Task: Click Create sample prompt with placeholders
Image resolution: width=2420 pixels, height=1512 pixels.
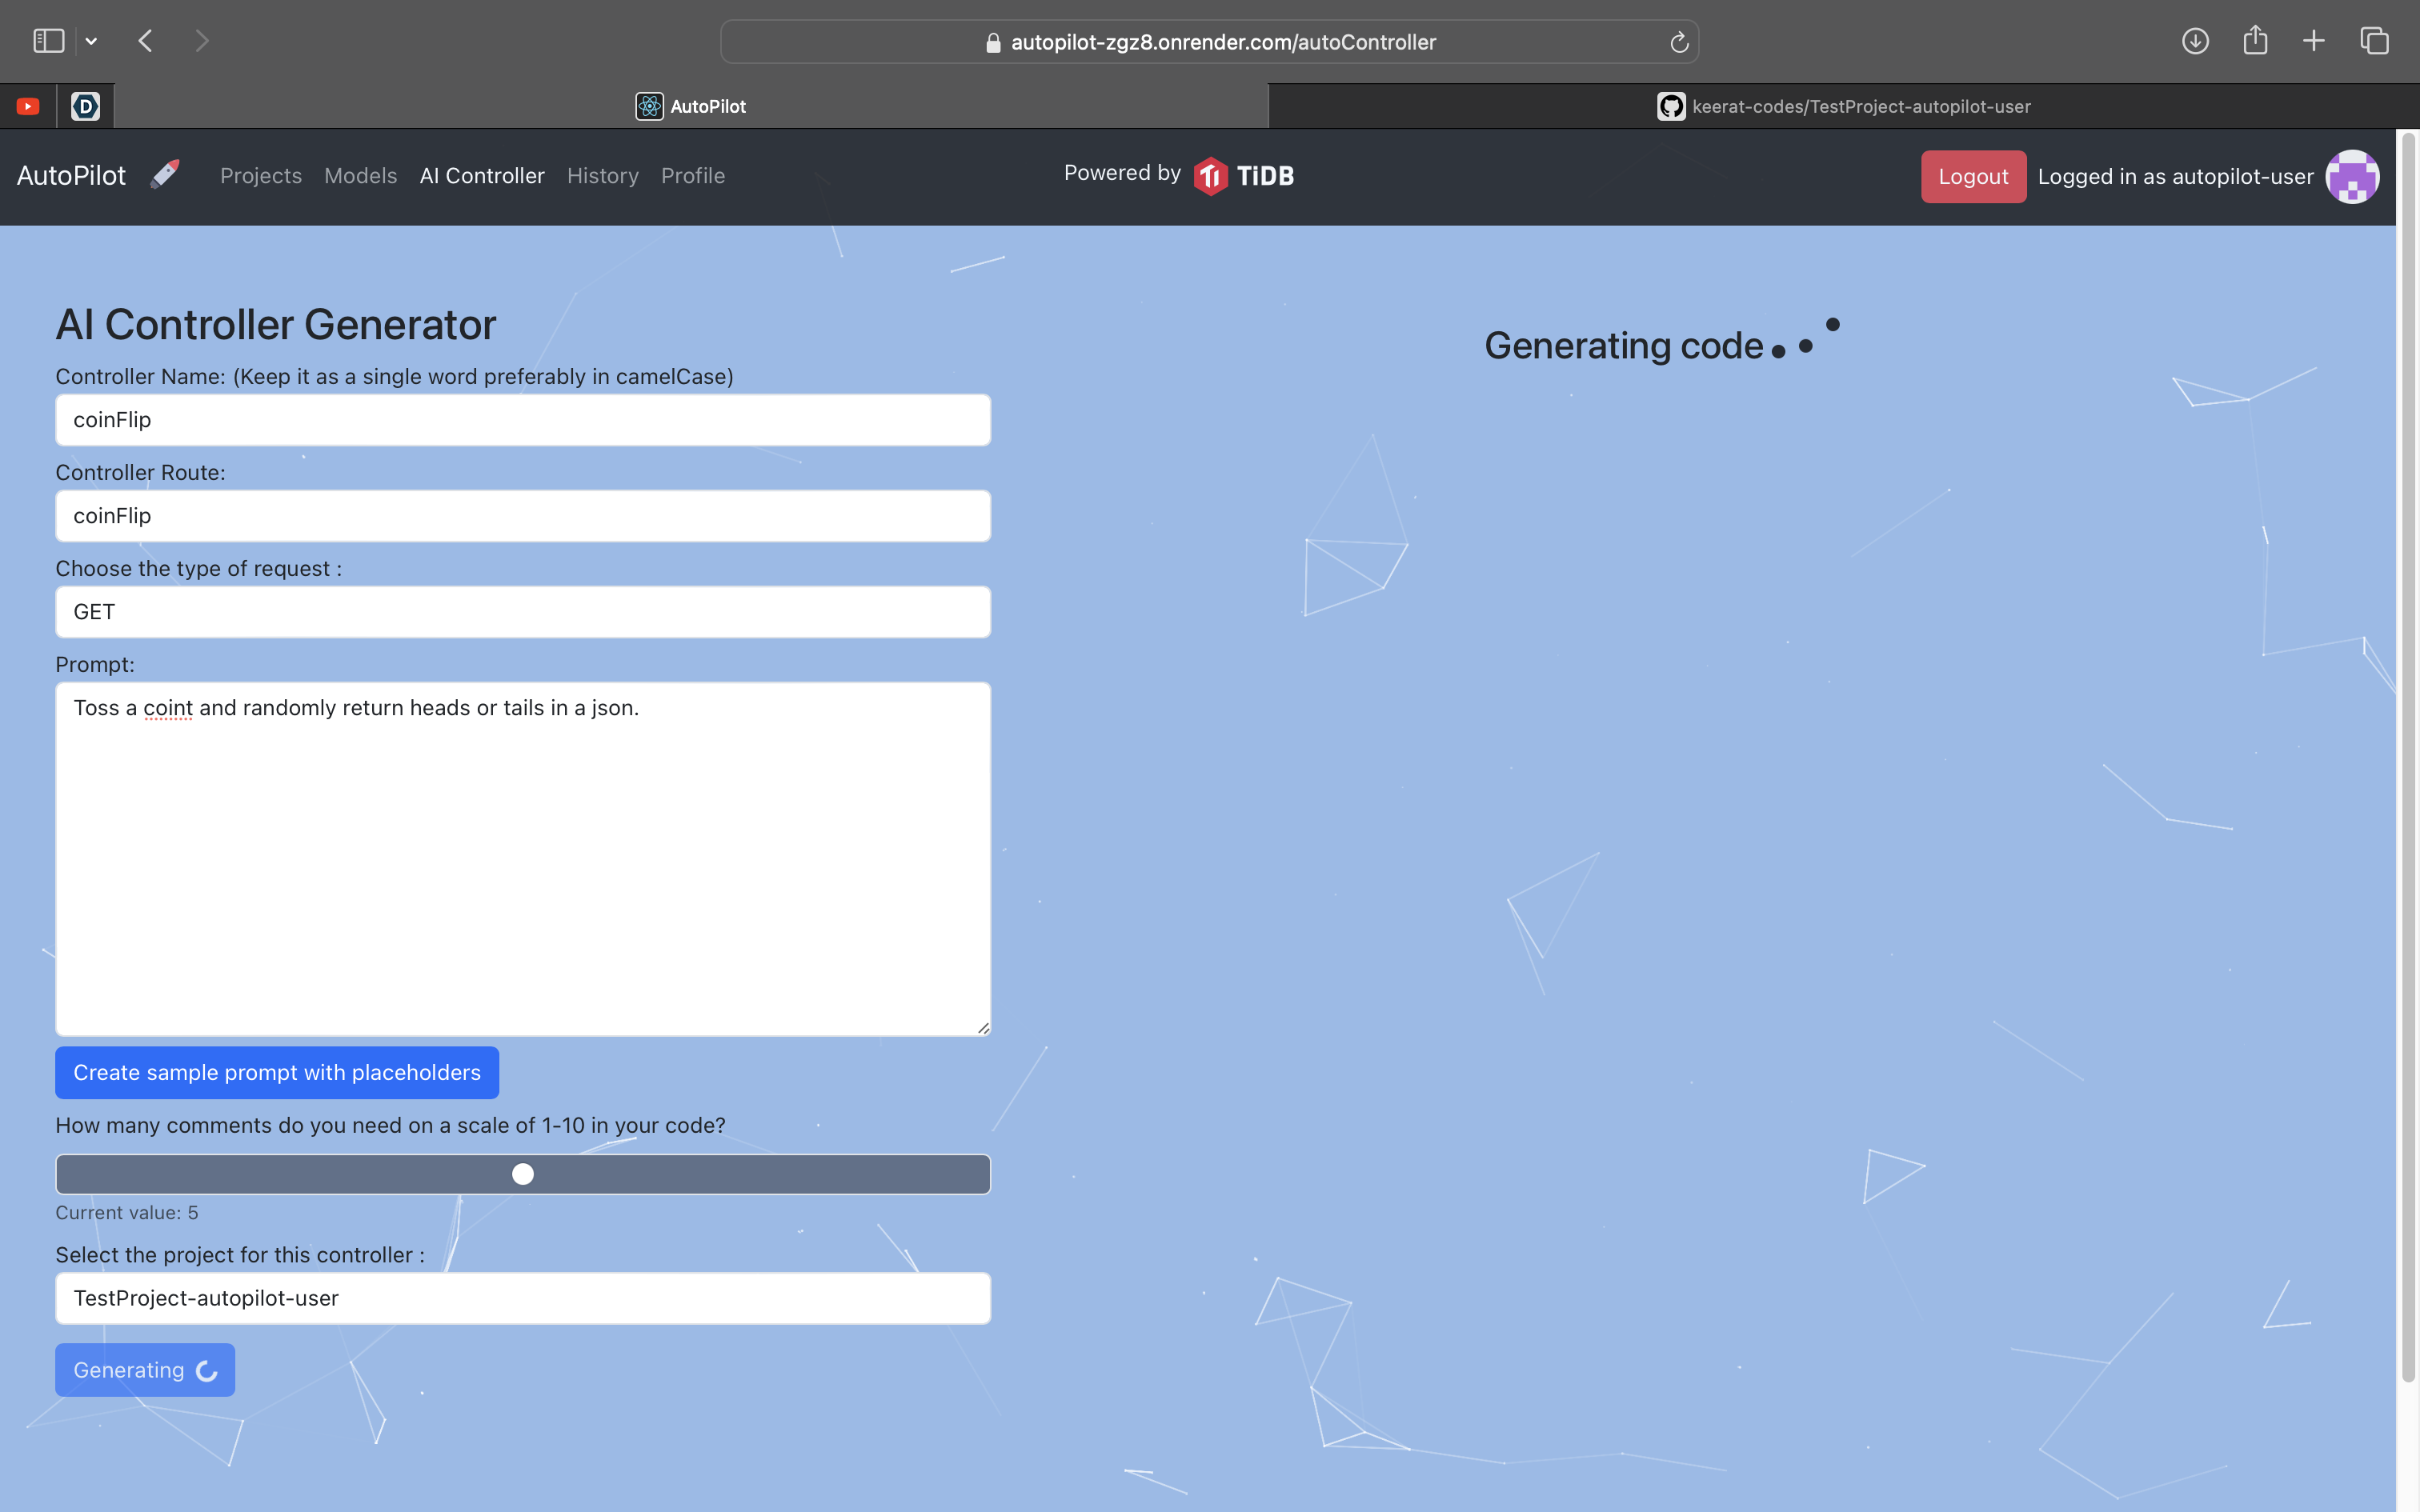Action: (276, 1072)
